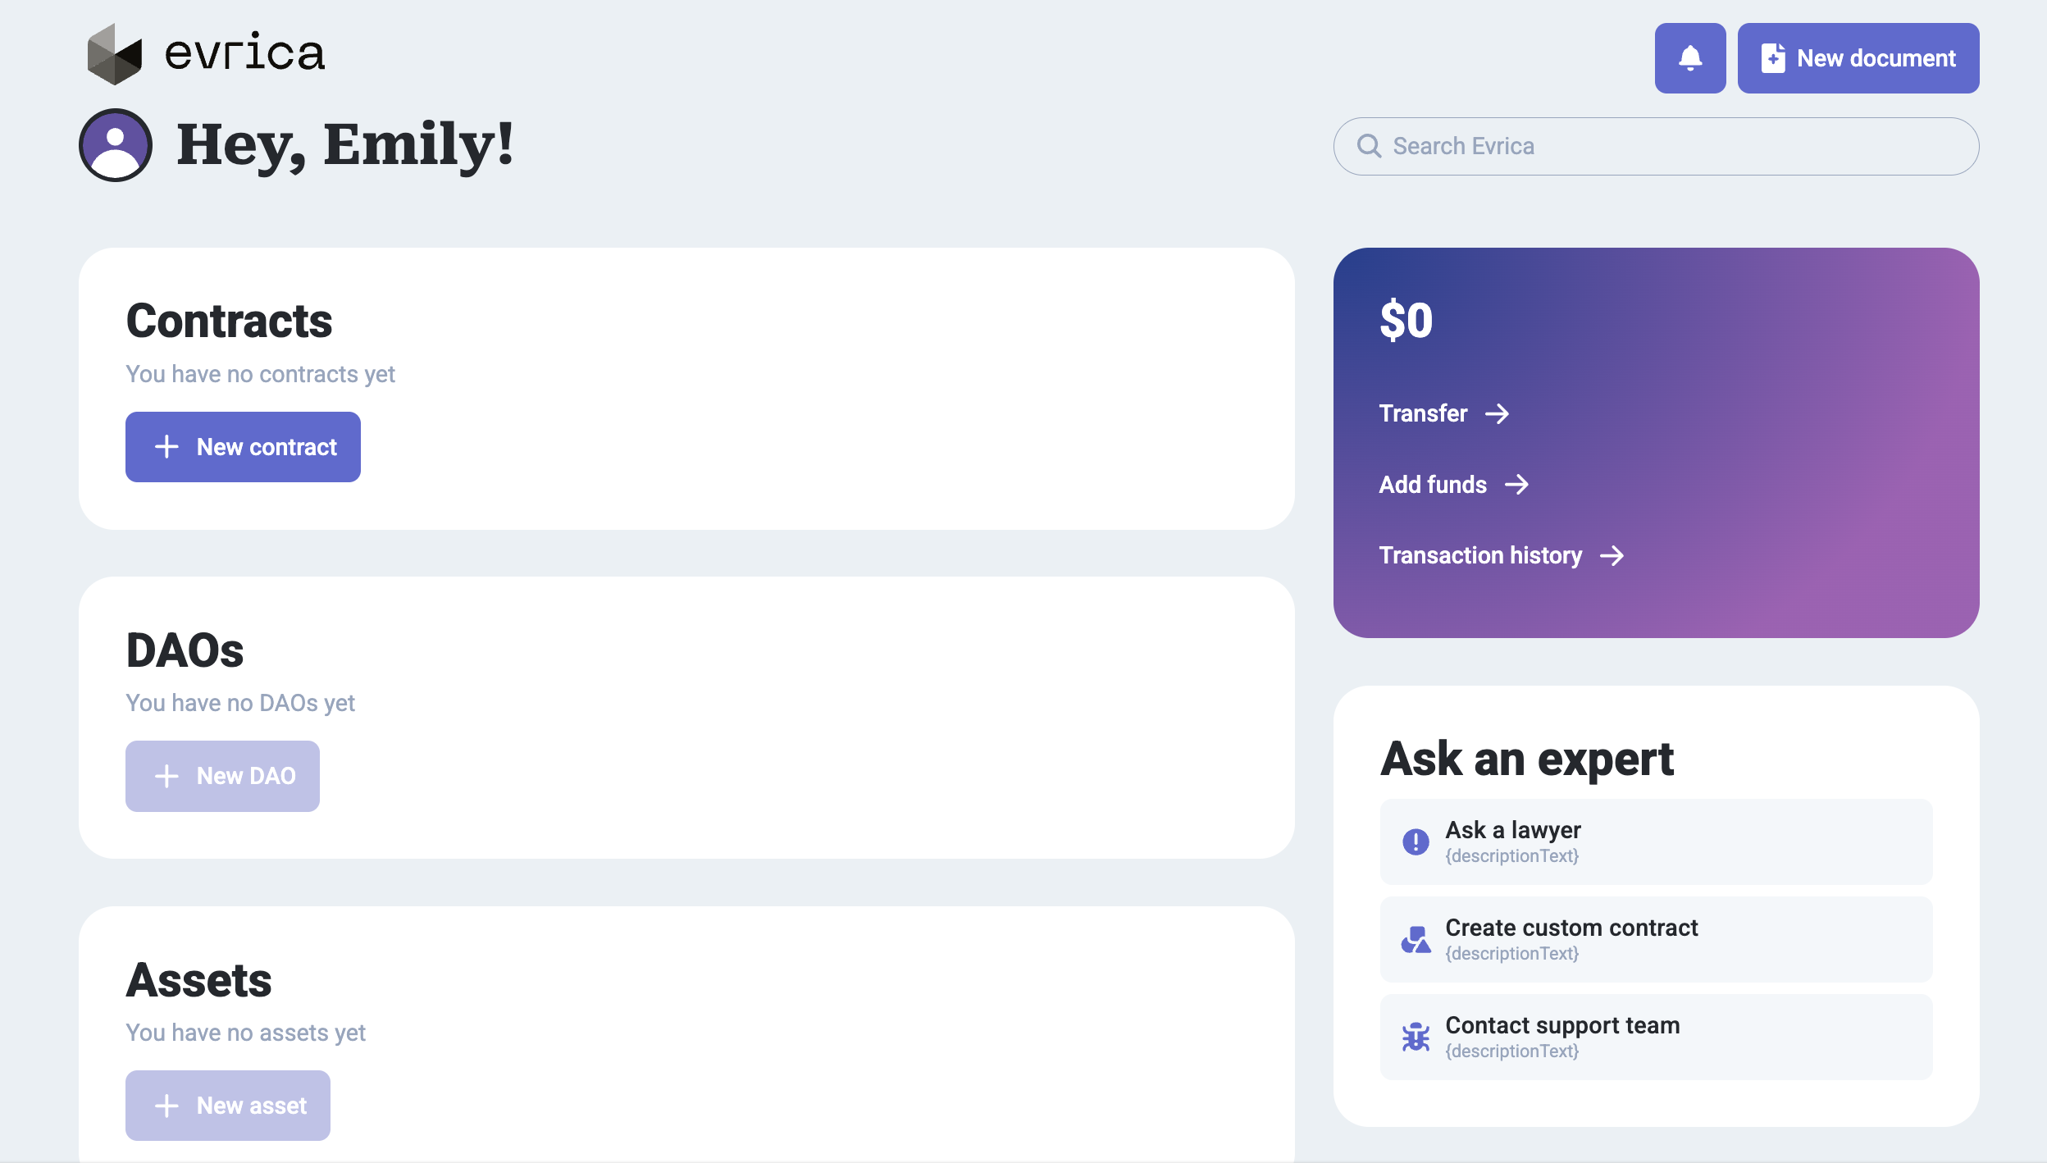Click the DAOs heading
The image size is (2047, 1163).
pyautogui.click(x=185, y=650)
